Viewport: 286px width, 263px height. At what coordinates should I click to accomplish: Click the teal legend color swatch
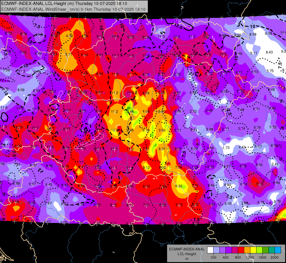coord(272,250)
